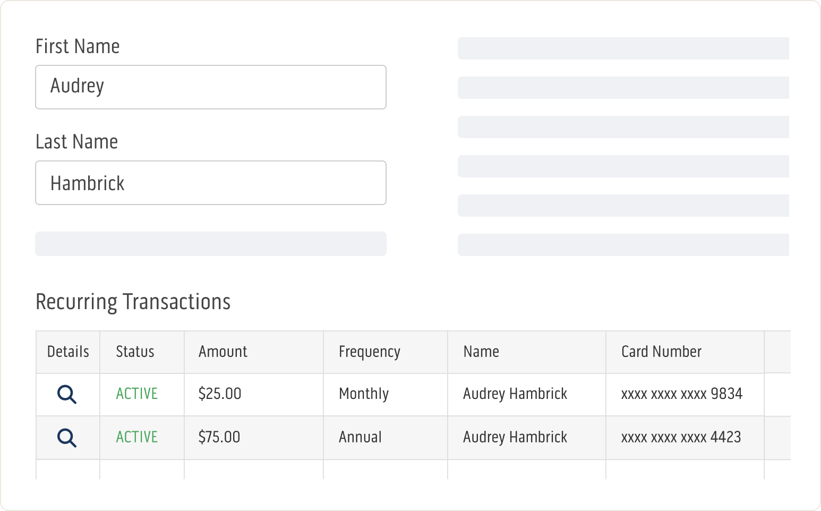Click the Annual frequency cell
Image resolution: width=821 pixels, height=511 pixels.
click(x=360, y=437)
